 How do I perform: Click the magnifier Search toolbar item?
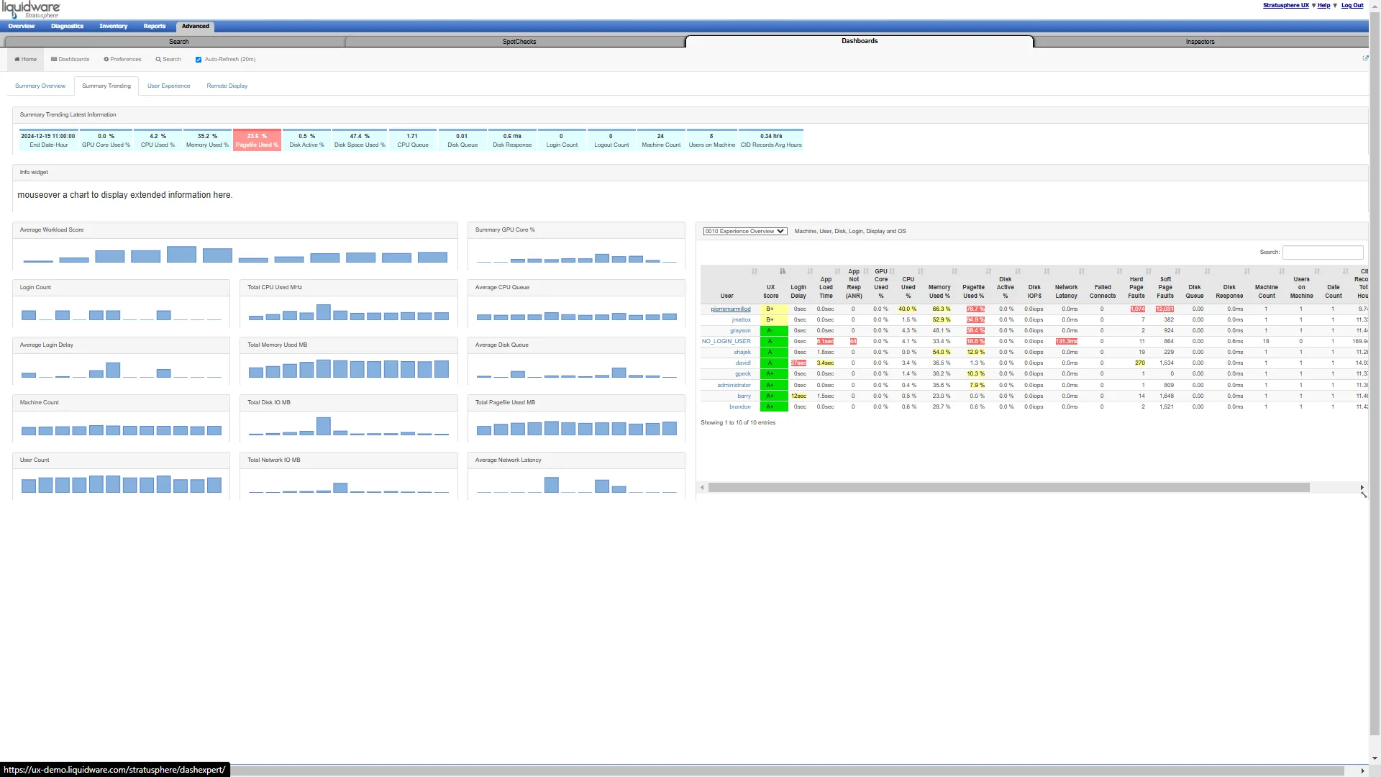tap(168, 59)
